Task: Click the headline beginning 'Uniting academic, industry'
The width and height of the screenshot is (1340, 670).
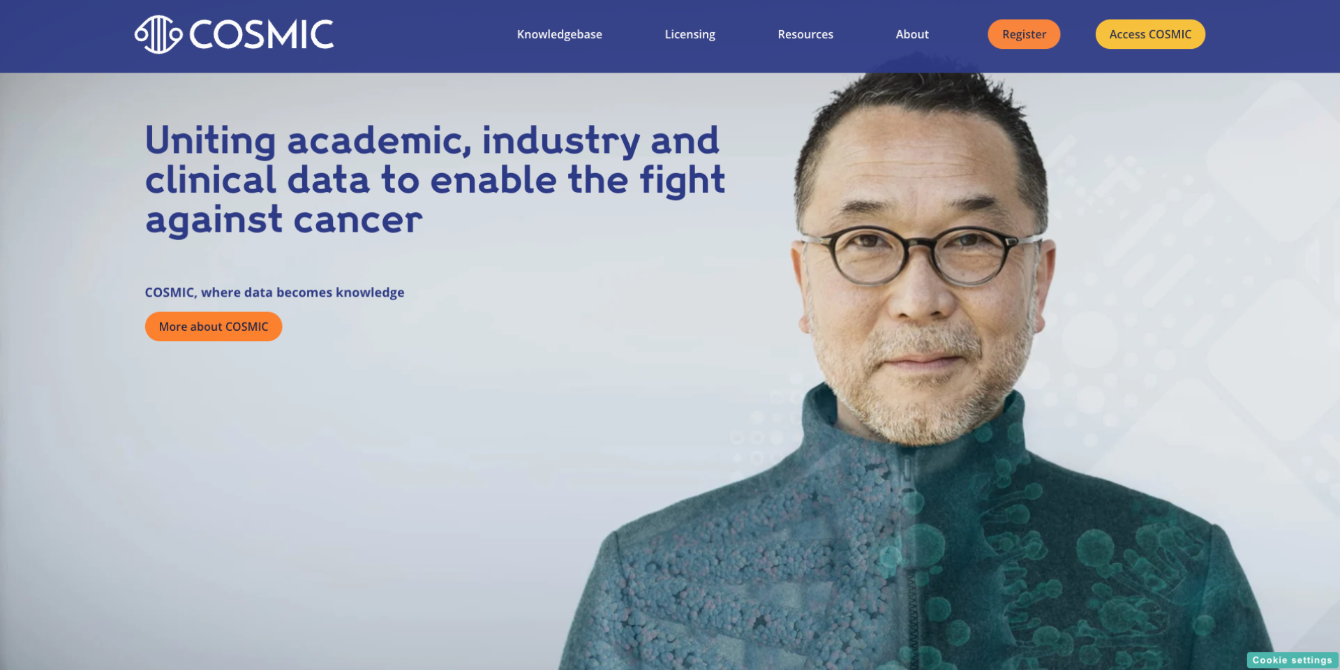Action: (x=435, y=180)
